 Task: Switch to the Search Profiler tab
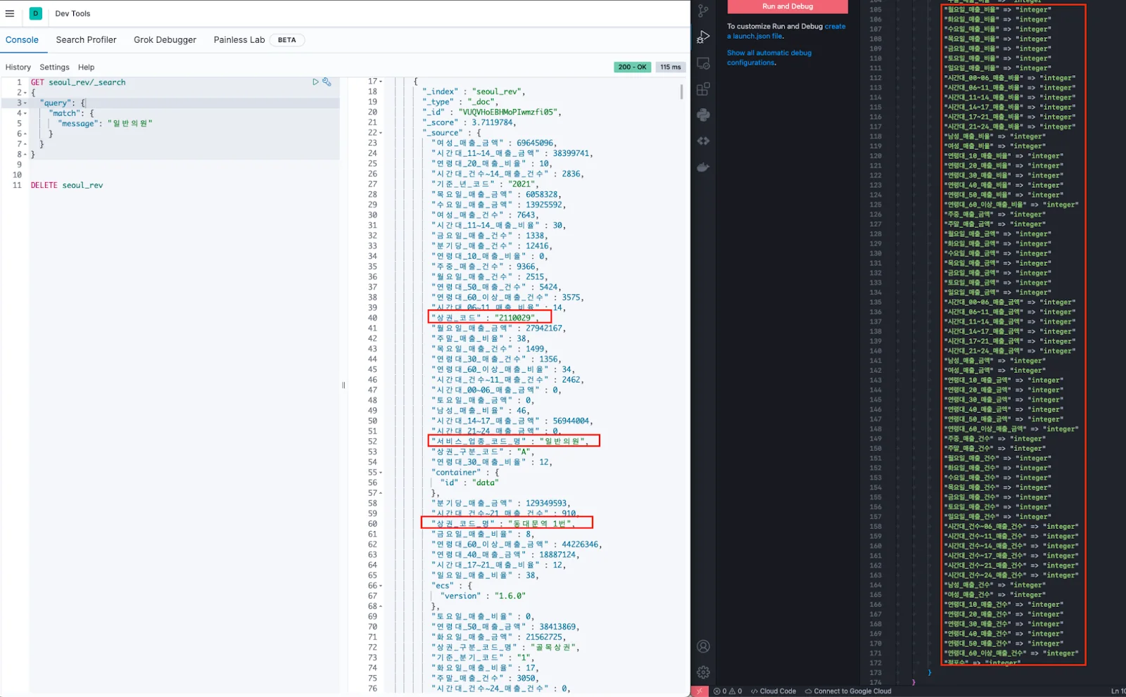click(86, 40)
